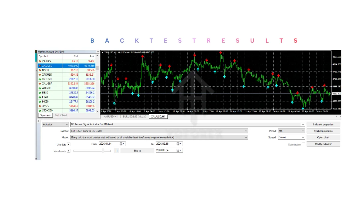This screenshot has width=352, height=198.
Task: Click the AUS200 up-arrow icon
Action: (x=40, y=88)
